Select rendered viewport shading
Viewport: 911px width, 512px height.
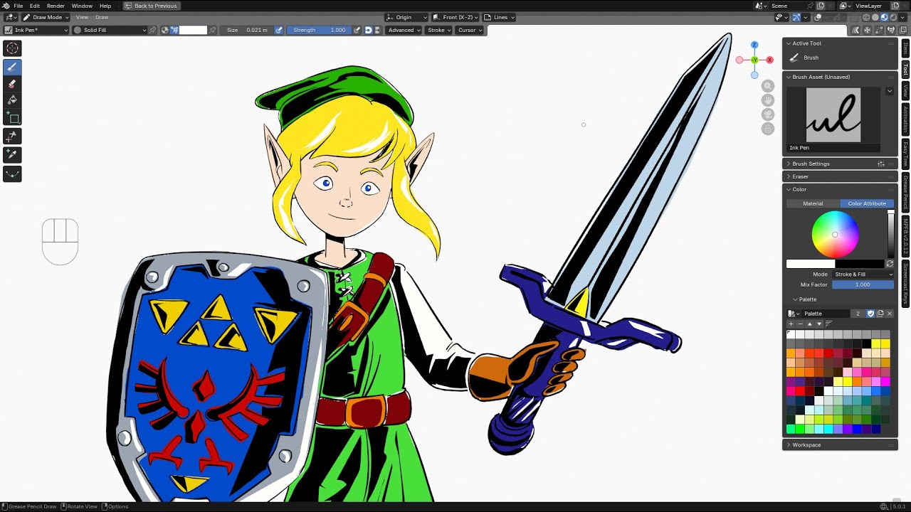click(892, 18)
